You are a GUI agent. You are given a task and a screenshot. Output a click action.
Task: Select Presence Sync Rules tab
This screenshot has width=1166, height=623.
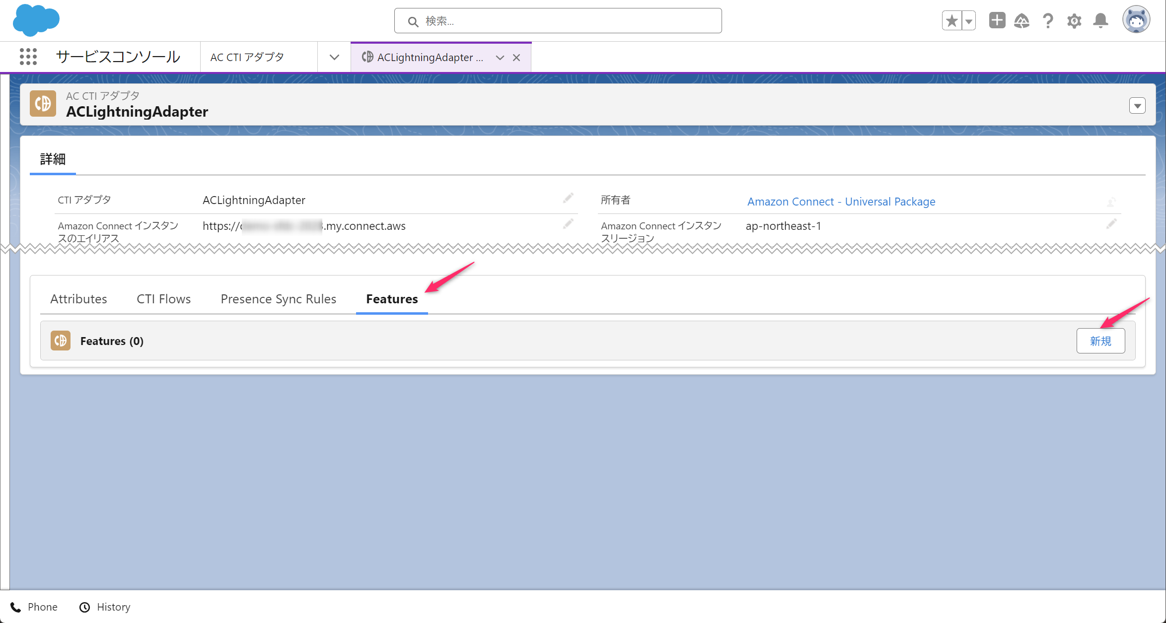coord(278,298)
